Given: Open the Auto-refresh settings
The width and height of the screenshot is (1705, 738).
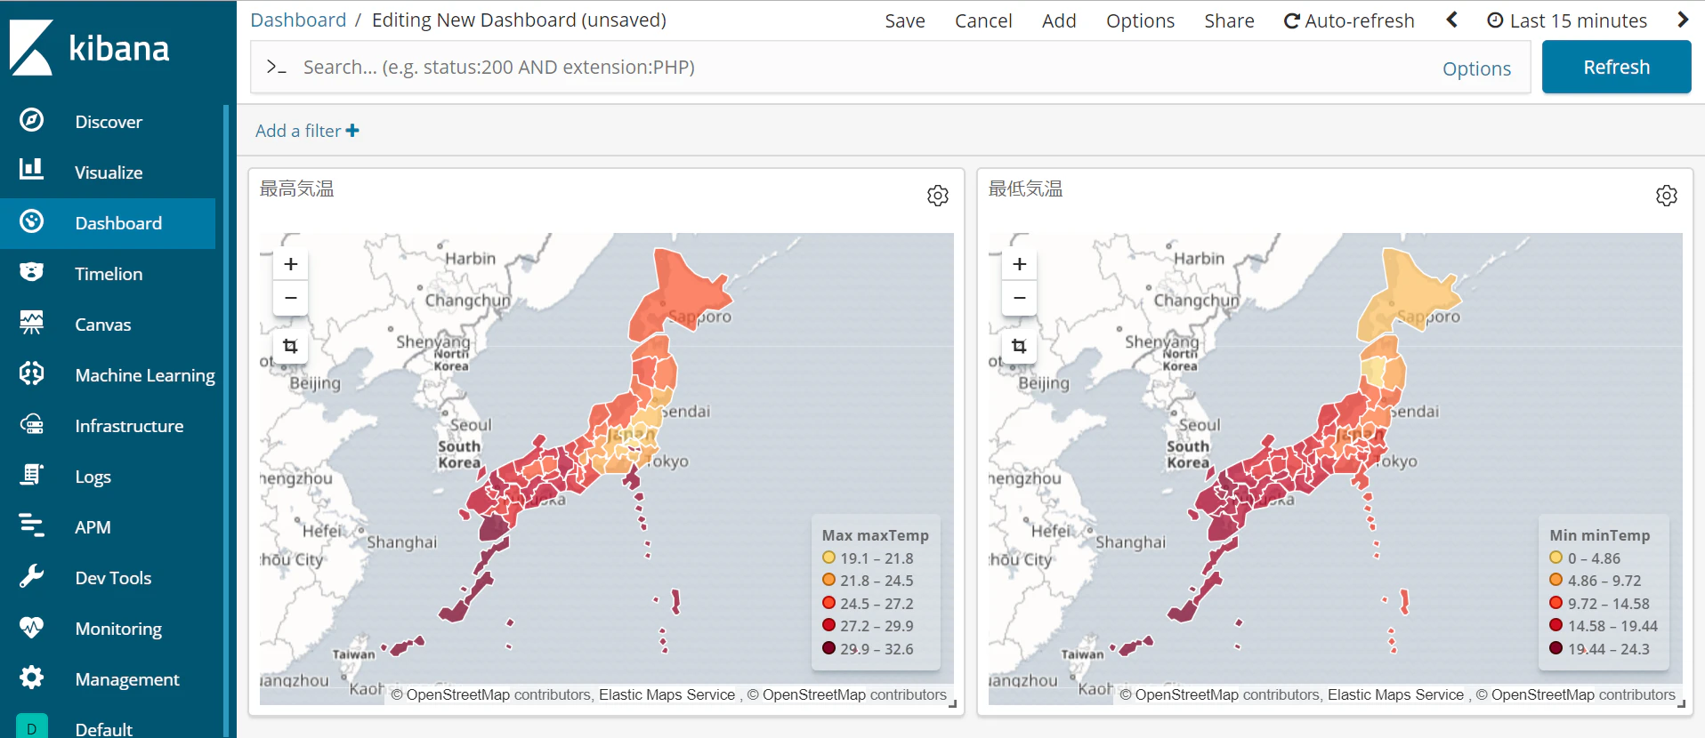Looking at the screenshot, I should tap(1349, 20).
